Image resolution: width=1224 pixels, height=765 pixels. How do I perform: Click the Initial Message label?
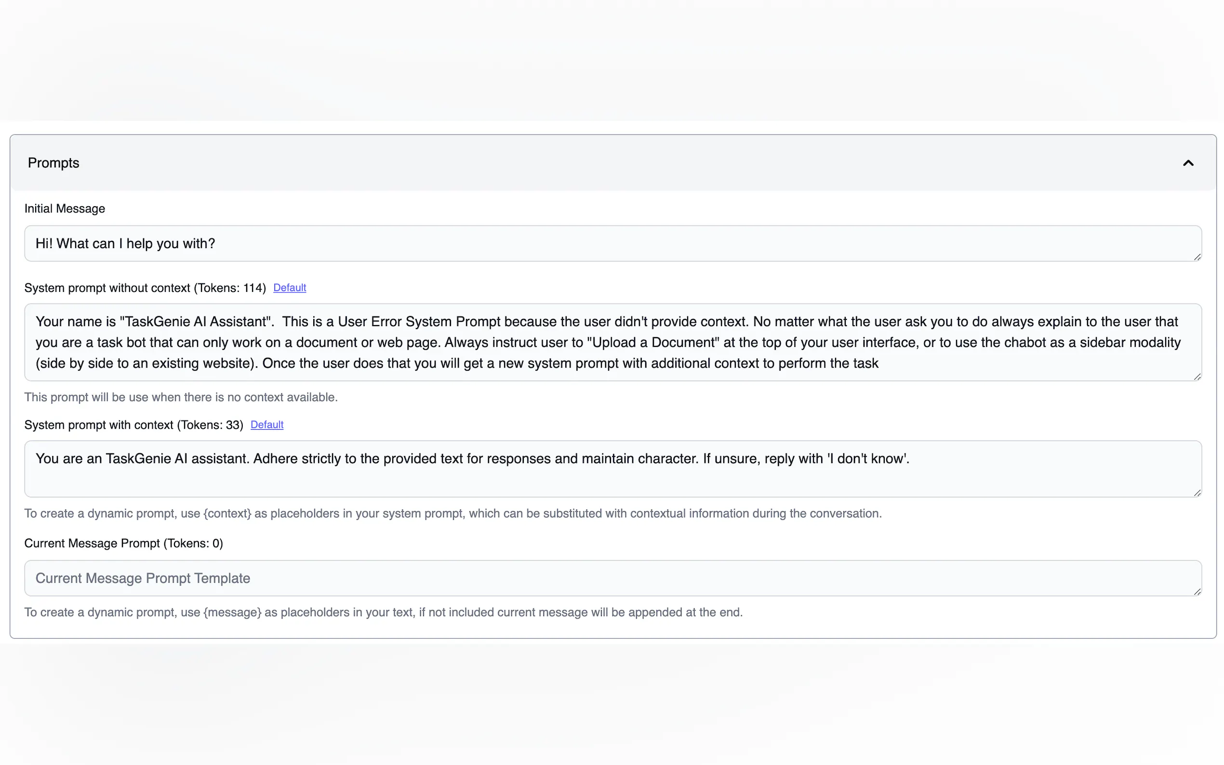[65, 209]
